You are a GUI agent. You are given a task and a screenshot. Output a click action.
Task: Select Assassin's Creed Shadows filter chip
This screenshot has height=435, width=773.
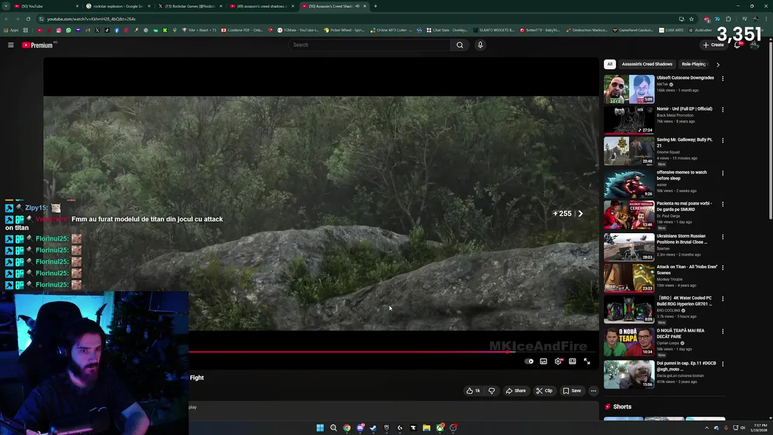pyautogui.click(x=647, y=64)
